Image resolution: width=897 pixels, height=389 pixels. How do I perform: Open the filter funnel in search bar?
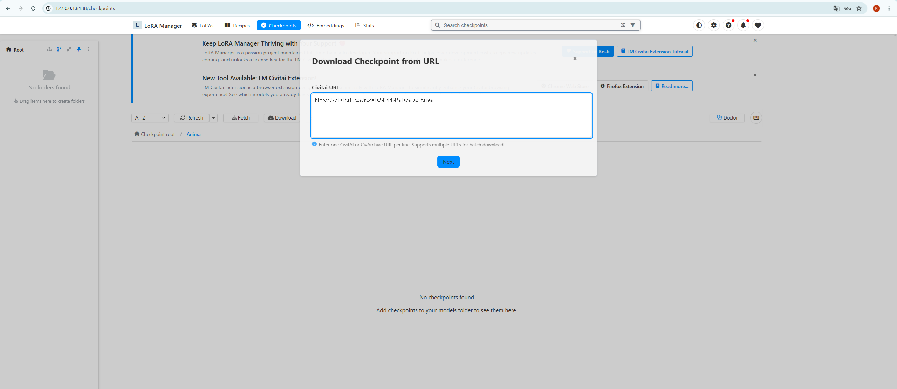point(632,25)
